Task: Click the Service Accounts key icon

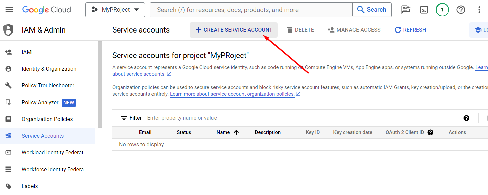Action: click(x=8, y=136)
